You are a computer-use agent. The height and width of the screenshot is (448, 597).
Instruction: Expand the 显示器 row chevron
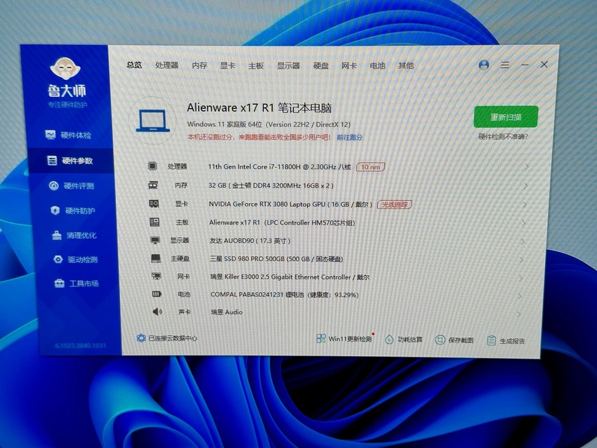click(x=523, y=242)
